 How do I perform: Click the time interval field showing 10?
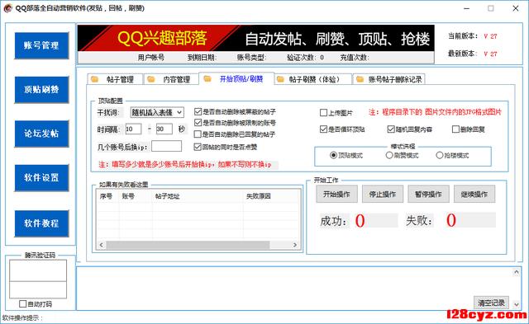(133, 129)
